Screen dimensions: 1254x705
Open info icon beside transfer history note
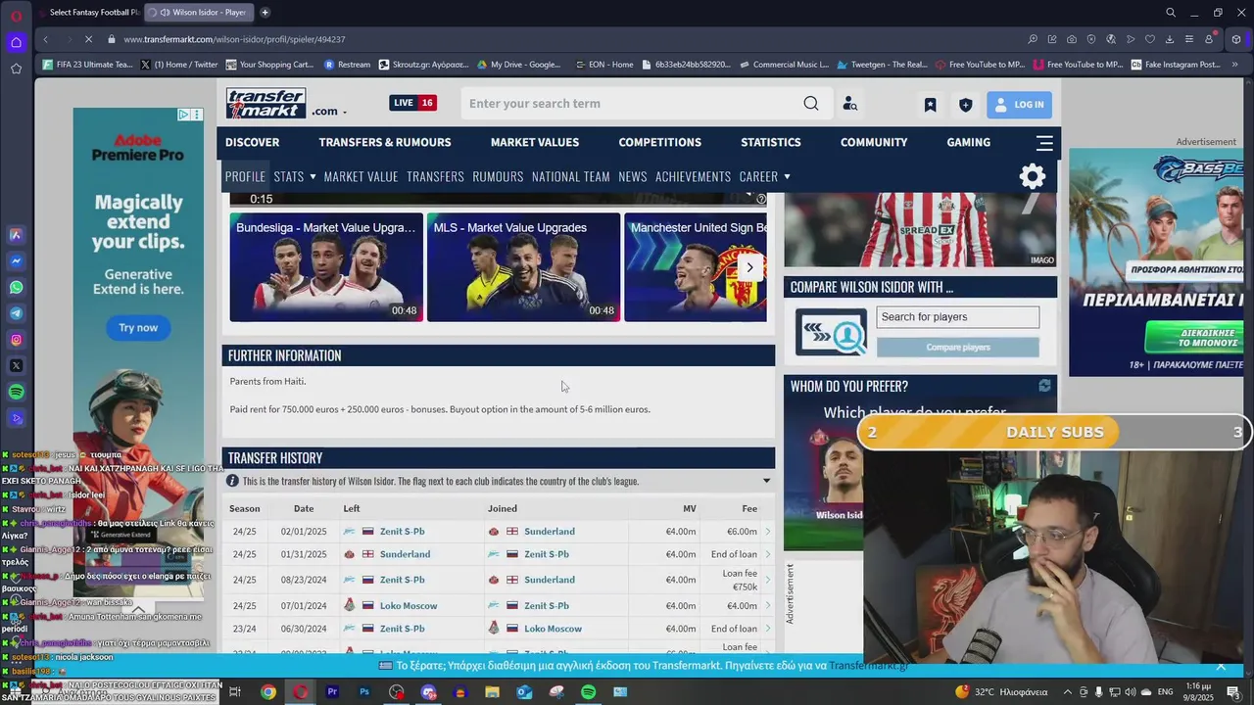232,481
